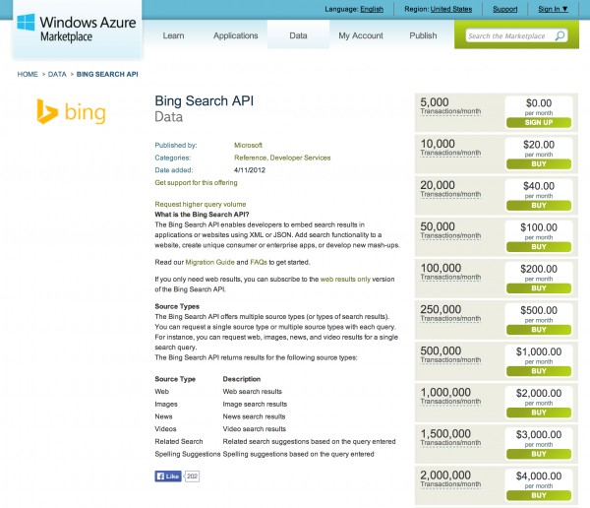590x508 pixels.
Task: Click BING SEARCH API breadcrumb
Action: 107,74
